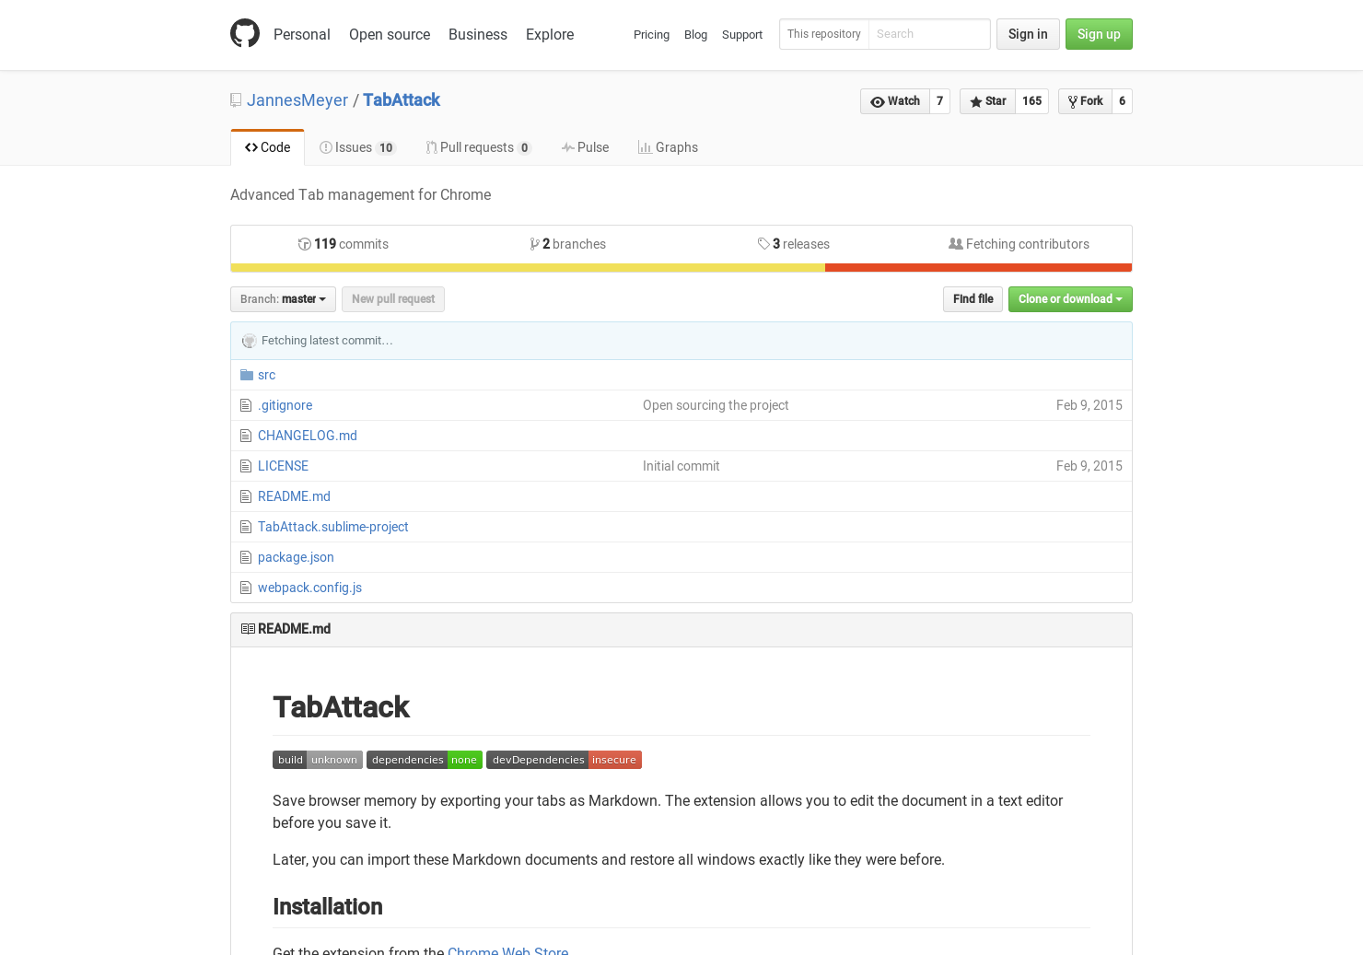This screenshot has width=1363, height=955.
Task: Click the commits history icon
Action: click(x=304, y=243)
